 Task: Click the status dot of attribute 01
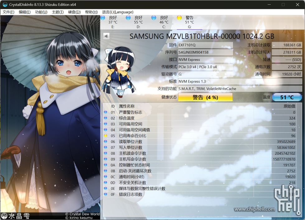(x=106, y=112)
